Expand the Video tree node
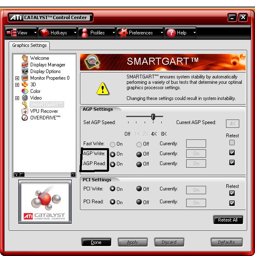Image resolution: width=255 pixels, height=256 pixels. click(17, 98)
